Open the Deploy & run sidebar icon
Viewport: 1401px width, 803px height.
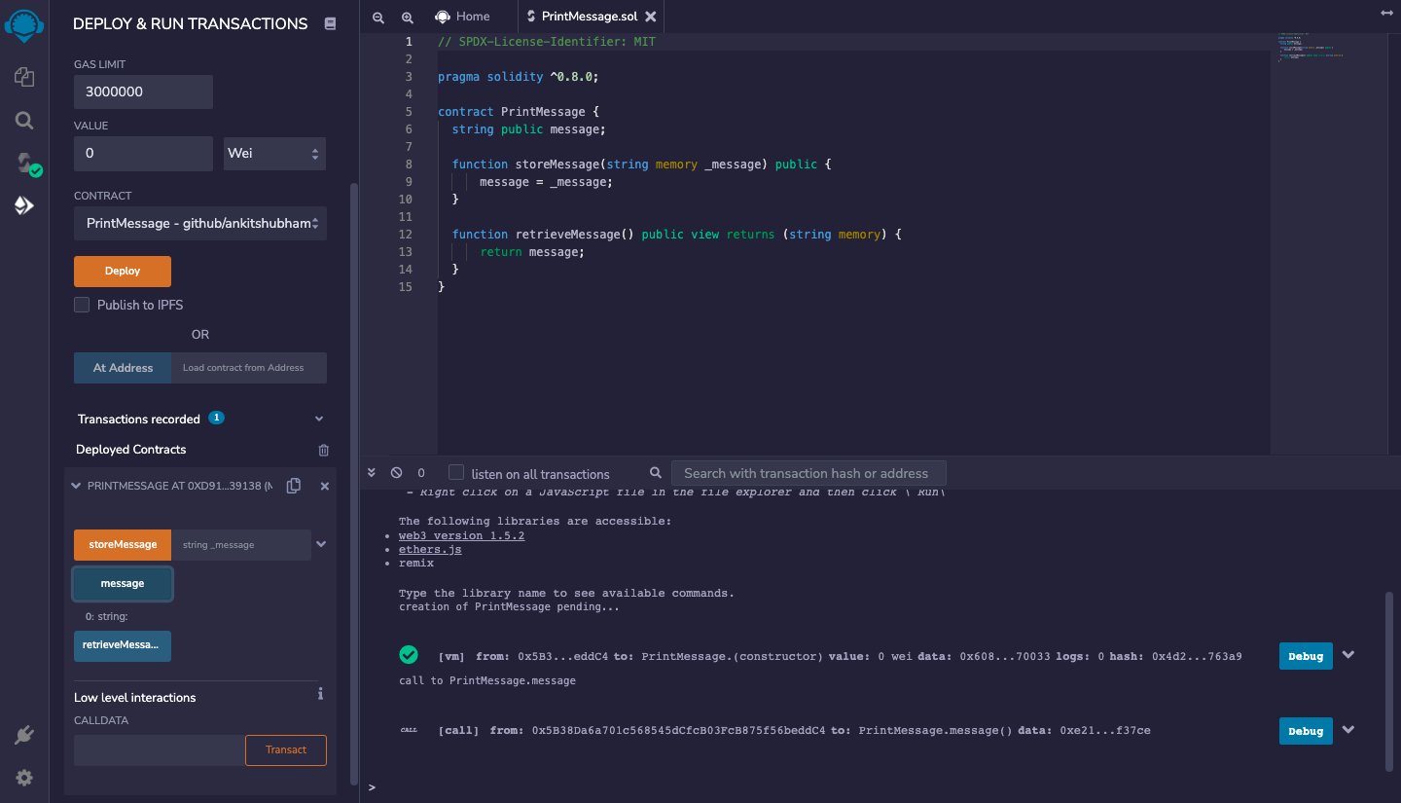click(x=24, y=205)
